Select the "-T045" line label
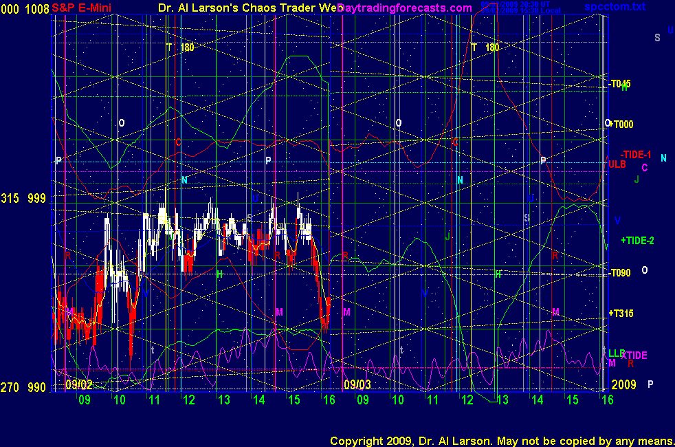 click(620, 84)
